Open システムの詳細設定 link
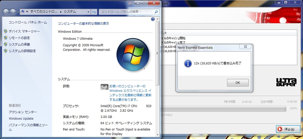 (22, 51)
